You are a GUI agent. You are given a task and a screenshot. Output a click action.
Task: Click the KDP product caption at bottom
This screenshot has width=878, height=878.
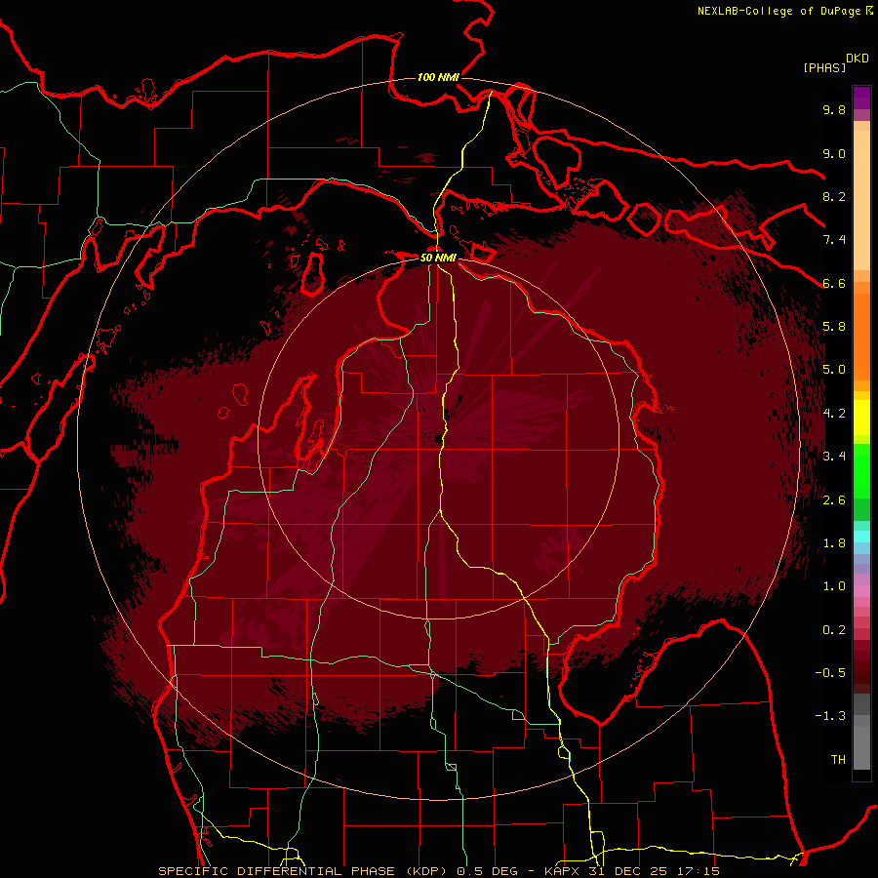click(x=439, y=871)
